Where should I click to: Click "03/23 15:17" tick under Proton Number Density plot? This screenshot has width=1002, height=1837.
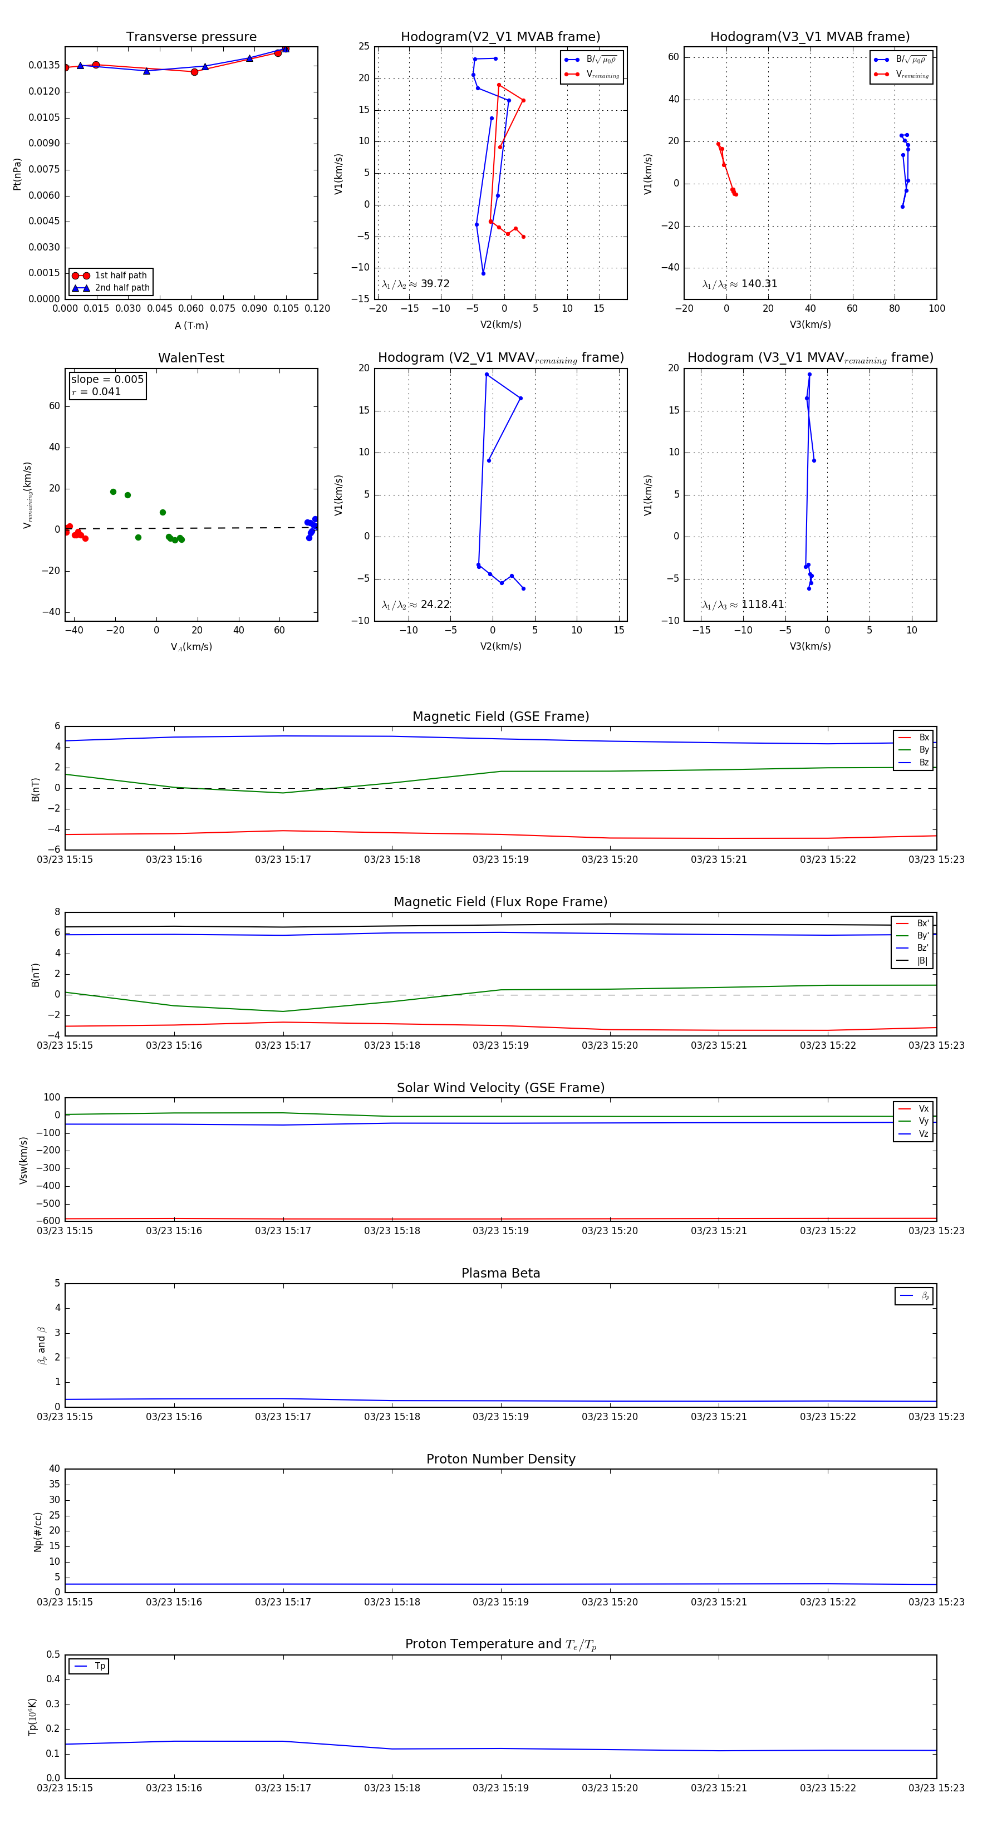click(283, 1603)
